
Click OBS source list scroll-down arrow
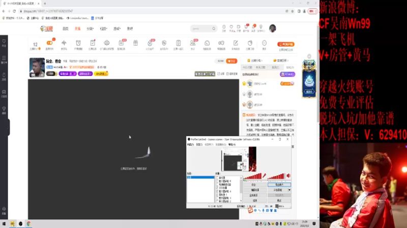coord(241,201)
